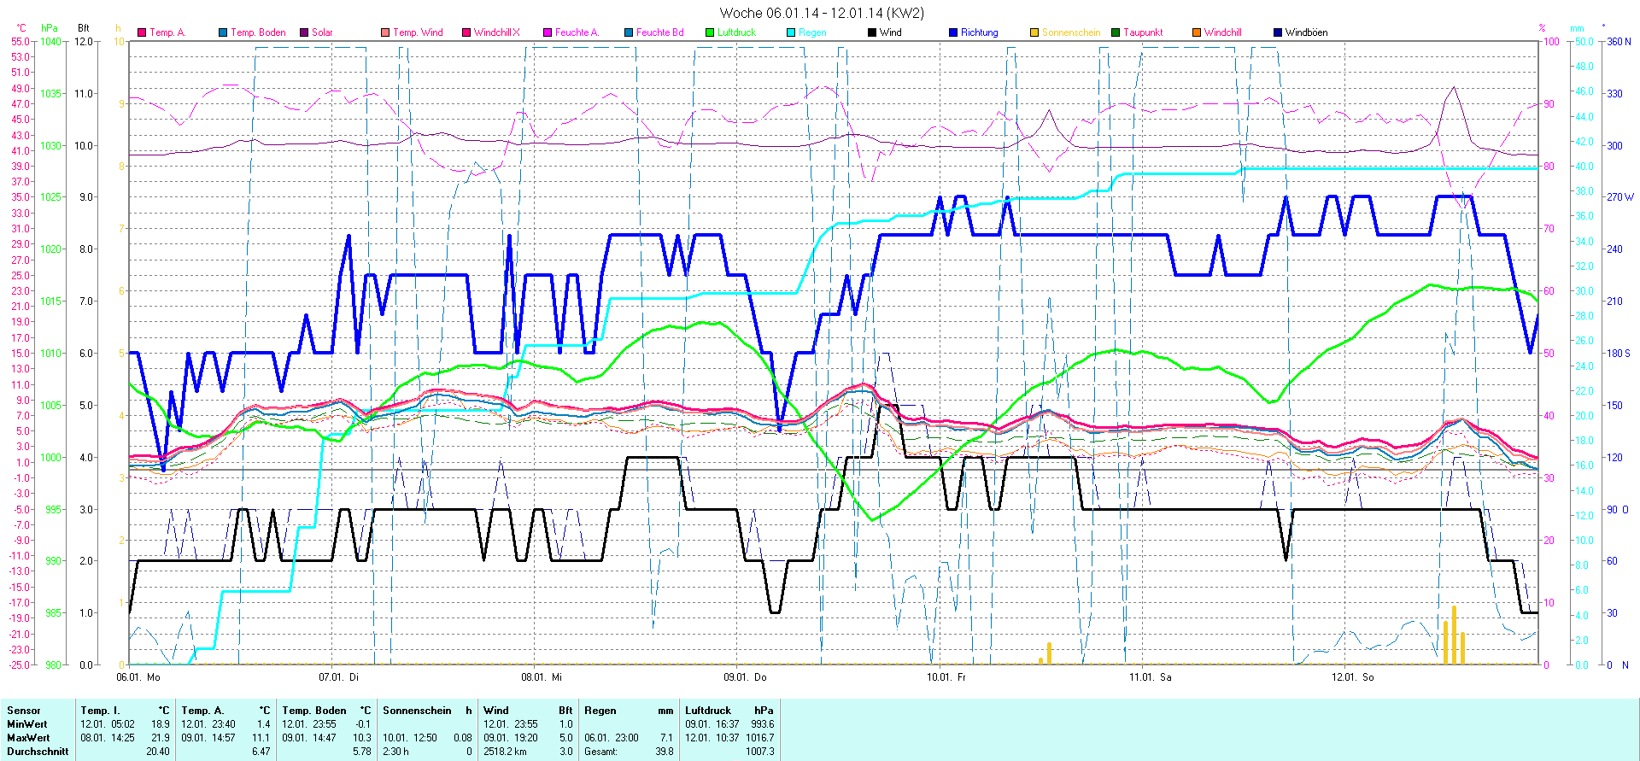Click the 07.01. Di date marker

(x=339, y=677)
